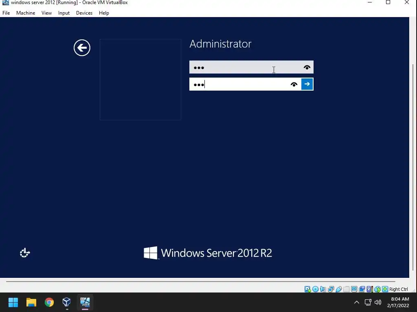Click the VirtualBox title bar icon
Screen dimensions: 417x312
[x=5, y=2]
